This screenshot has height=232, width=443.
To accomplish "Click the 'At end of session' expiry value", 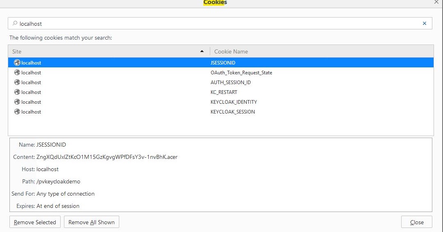I will 58,206.
